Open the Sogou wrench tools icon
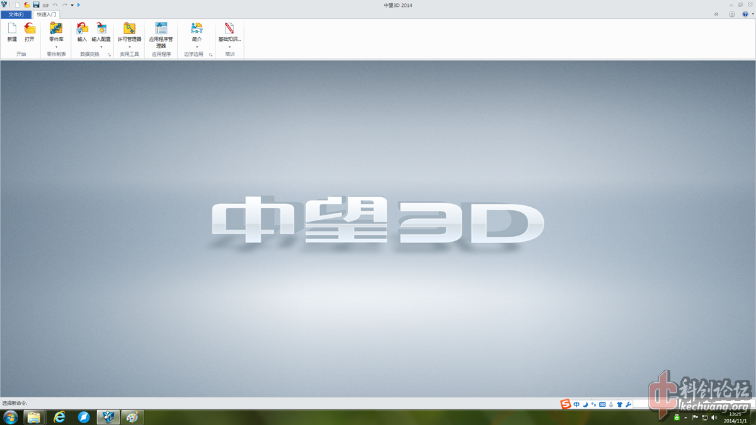This screenshot has height=425, width=756. pyautogui.click(x=628, y=404)
